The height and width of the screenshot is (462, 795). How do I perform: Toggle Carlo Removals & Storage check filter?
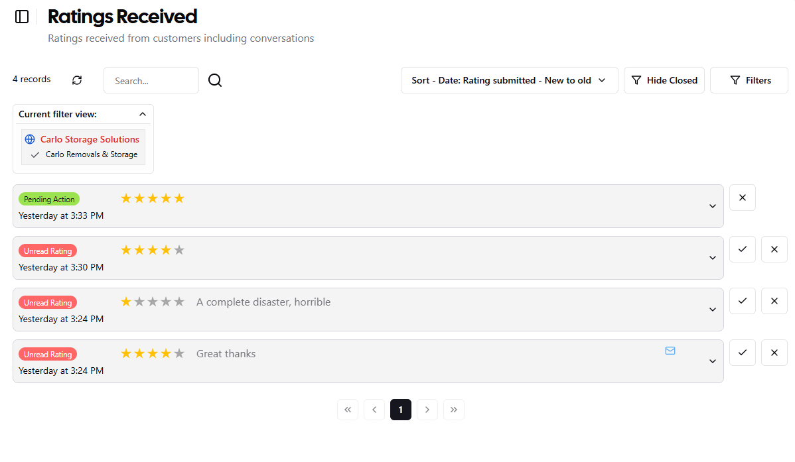(84, 154)
